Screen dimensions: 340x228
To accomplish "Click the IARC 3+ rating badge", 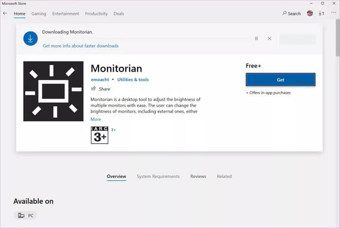I will click(x=100, y=135).
